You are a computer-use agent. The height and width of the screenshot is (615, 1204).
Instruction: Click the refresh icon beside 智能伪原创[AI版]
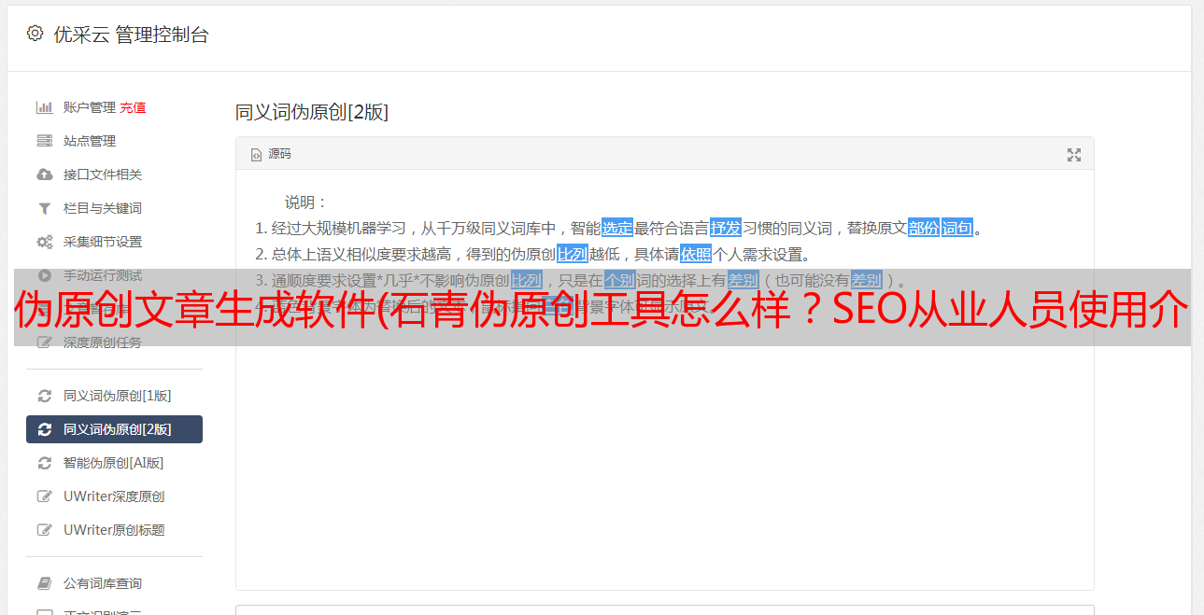point(44,463)
